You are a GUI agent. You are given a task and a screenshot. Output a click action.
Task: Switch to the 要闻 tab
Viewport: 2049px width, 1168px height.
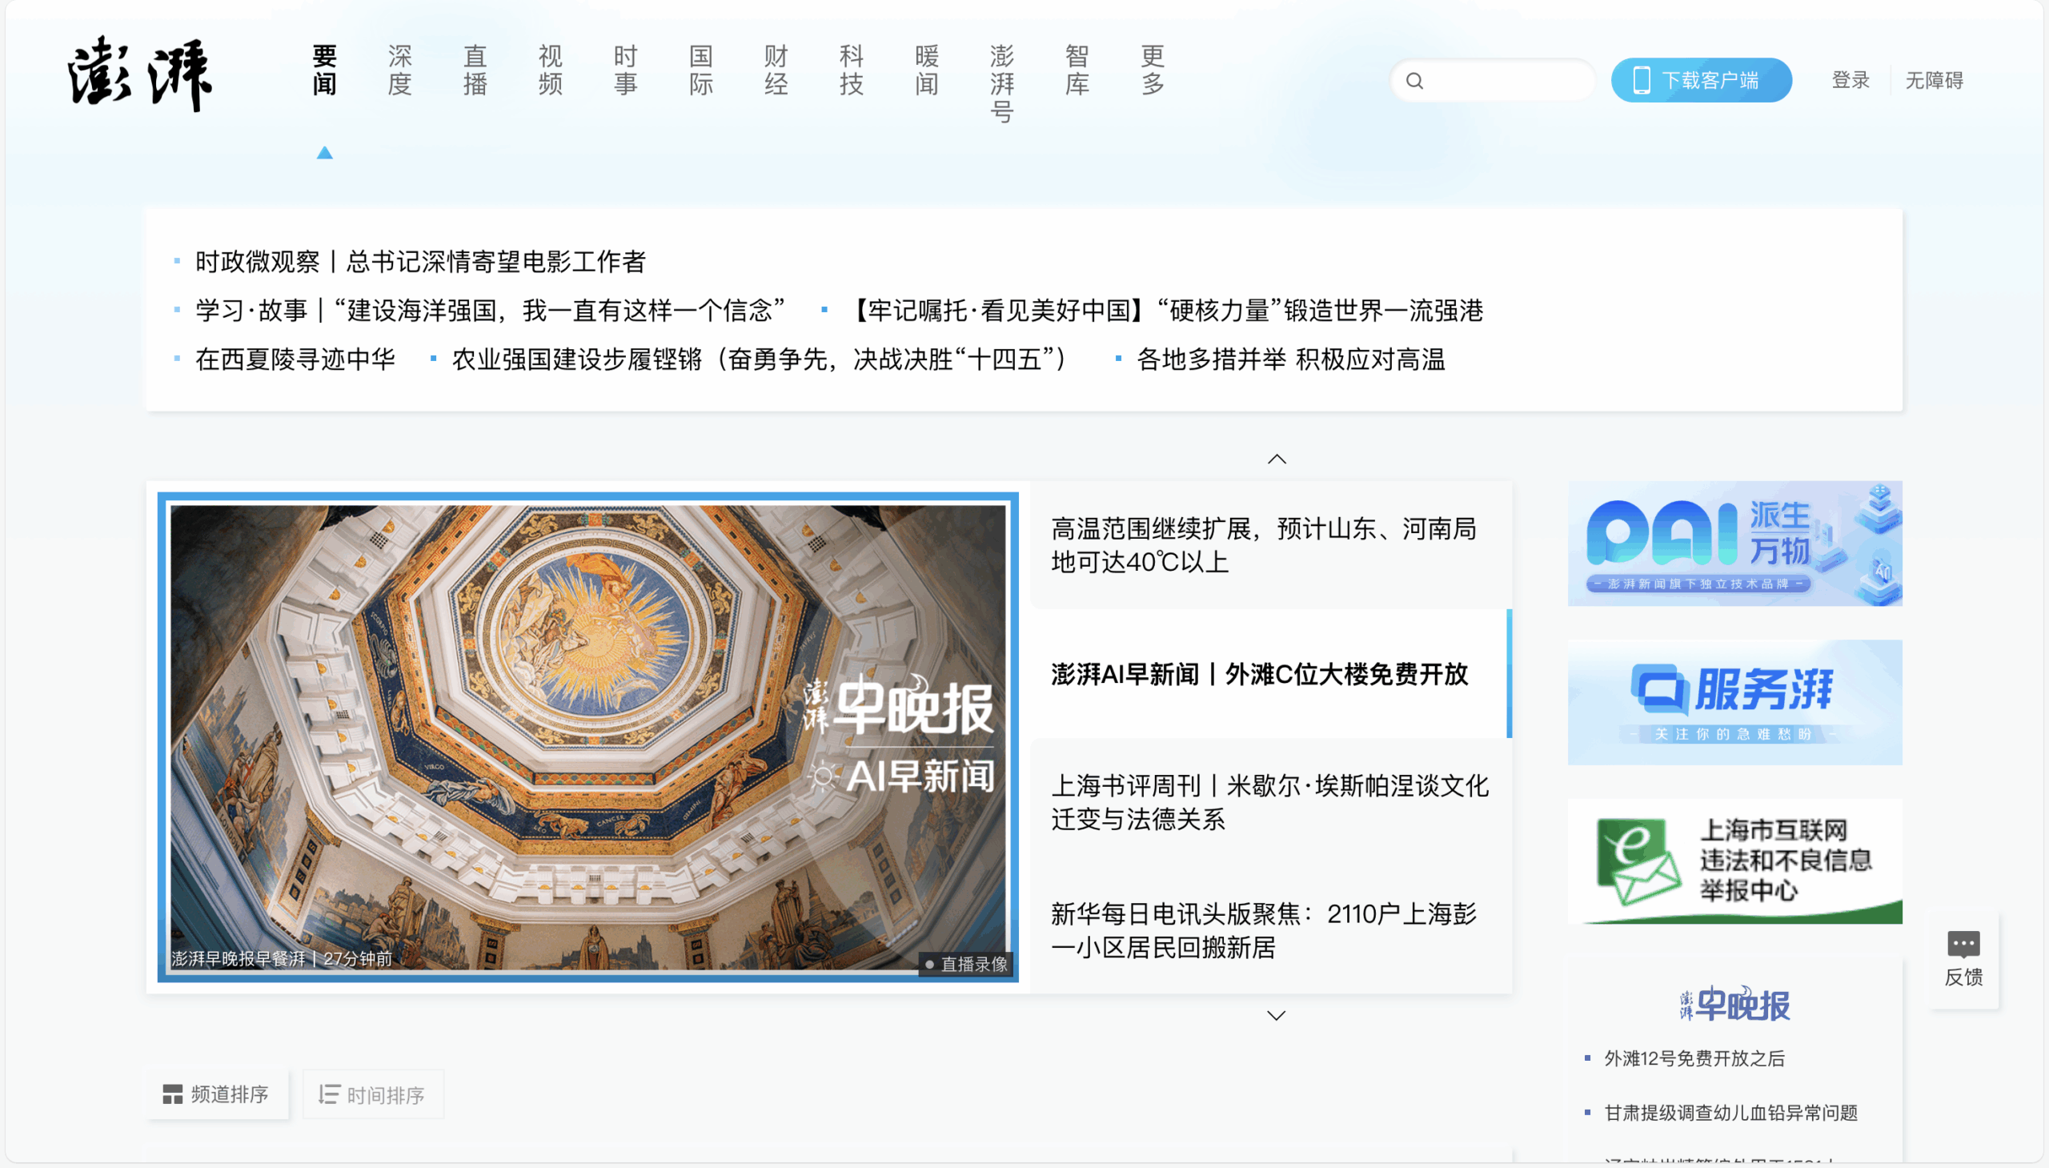[x=325, y=70]
